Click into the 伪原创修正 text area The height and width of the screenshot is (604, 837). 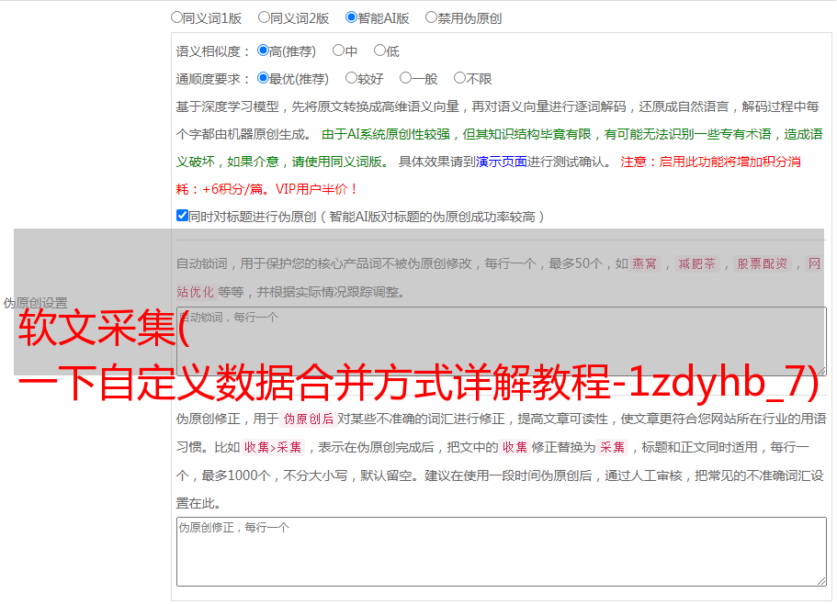click(x=502, y=552)
